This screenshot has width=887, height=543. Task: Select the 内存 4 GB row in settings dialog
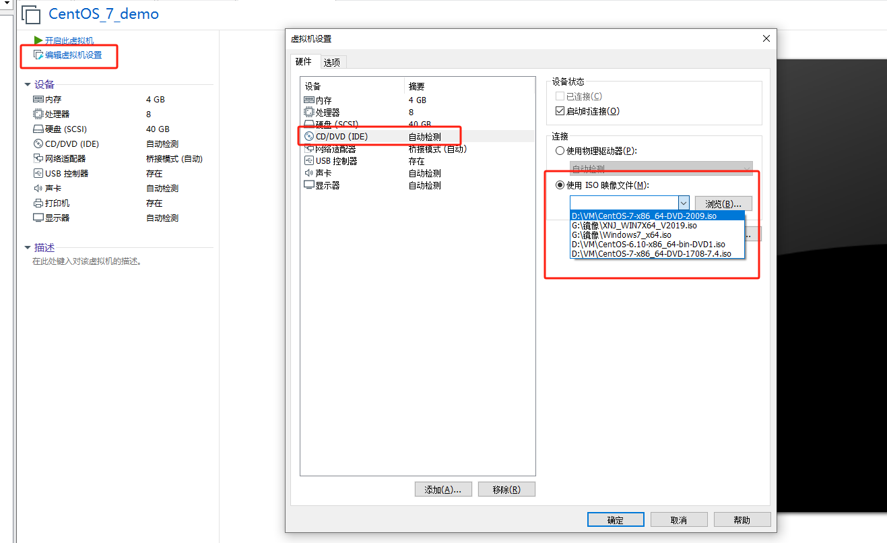tap(418, 100)
